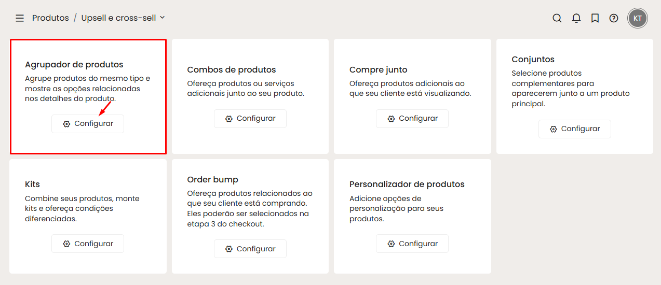
Task: Select Upsell e cross-sell breadcrumb item
Action: (x=118, y=18)
